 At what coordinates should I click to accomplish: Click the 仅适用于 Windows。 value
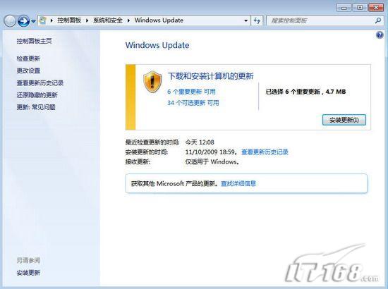[212, 161]
